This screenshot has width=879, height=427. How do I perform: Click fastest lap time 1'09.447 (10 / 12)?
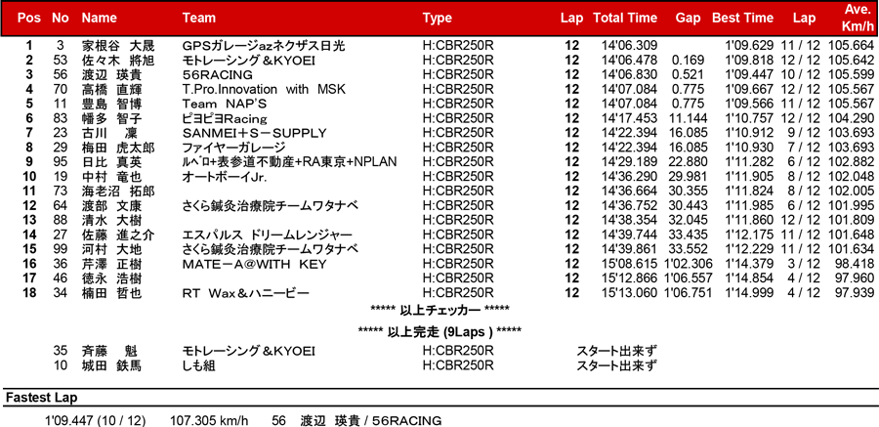[x=96, y=420]
